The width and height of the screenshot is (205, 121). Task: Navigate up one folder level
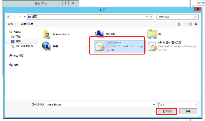point(25,17)
